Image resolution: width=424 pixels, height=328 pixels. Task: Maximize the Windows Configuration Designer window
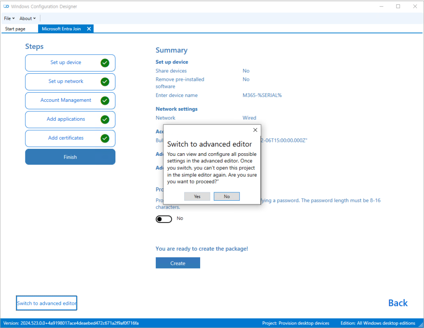pos(398,6)
